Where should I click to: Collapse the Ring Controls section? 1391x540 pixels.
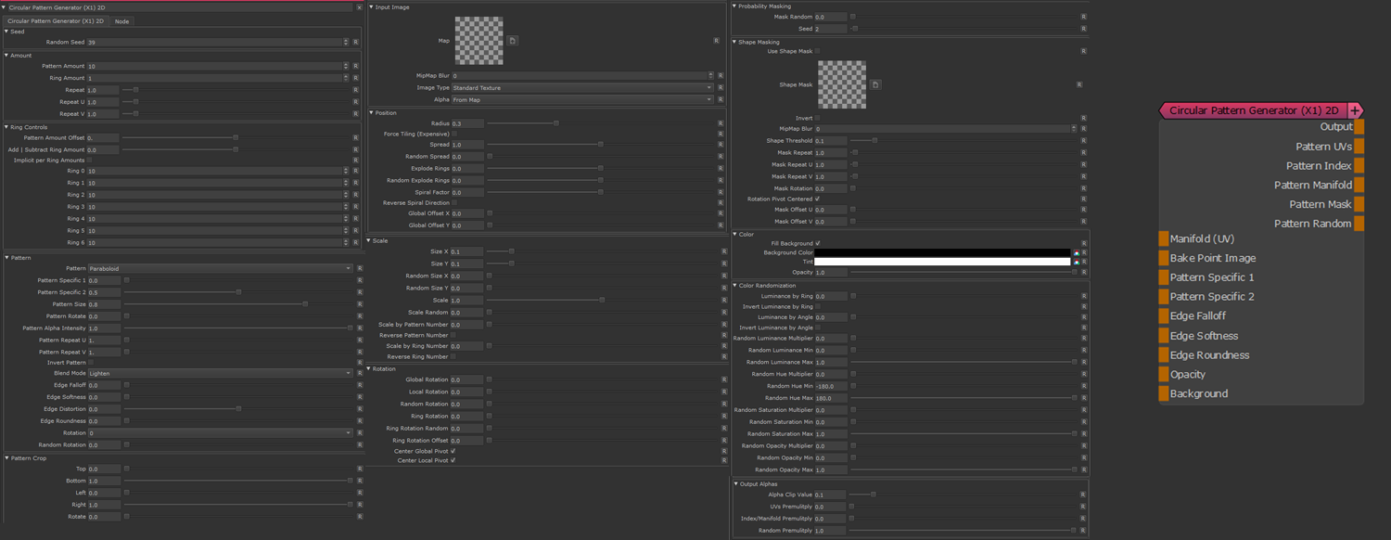(6, 127)
